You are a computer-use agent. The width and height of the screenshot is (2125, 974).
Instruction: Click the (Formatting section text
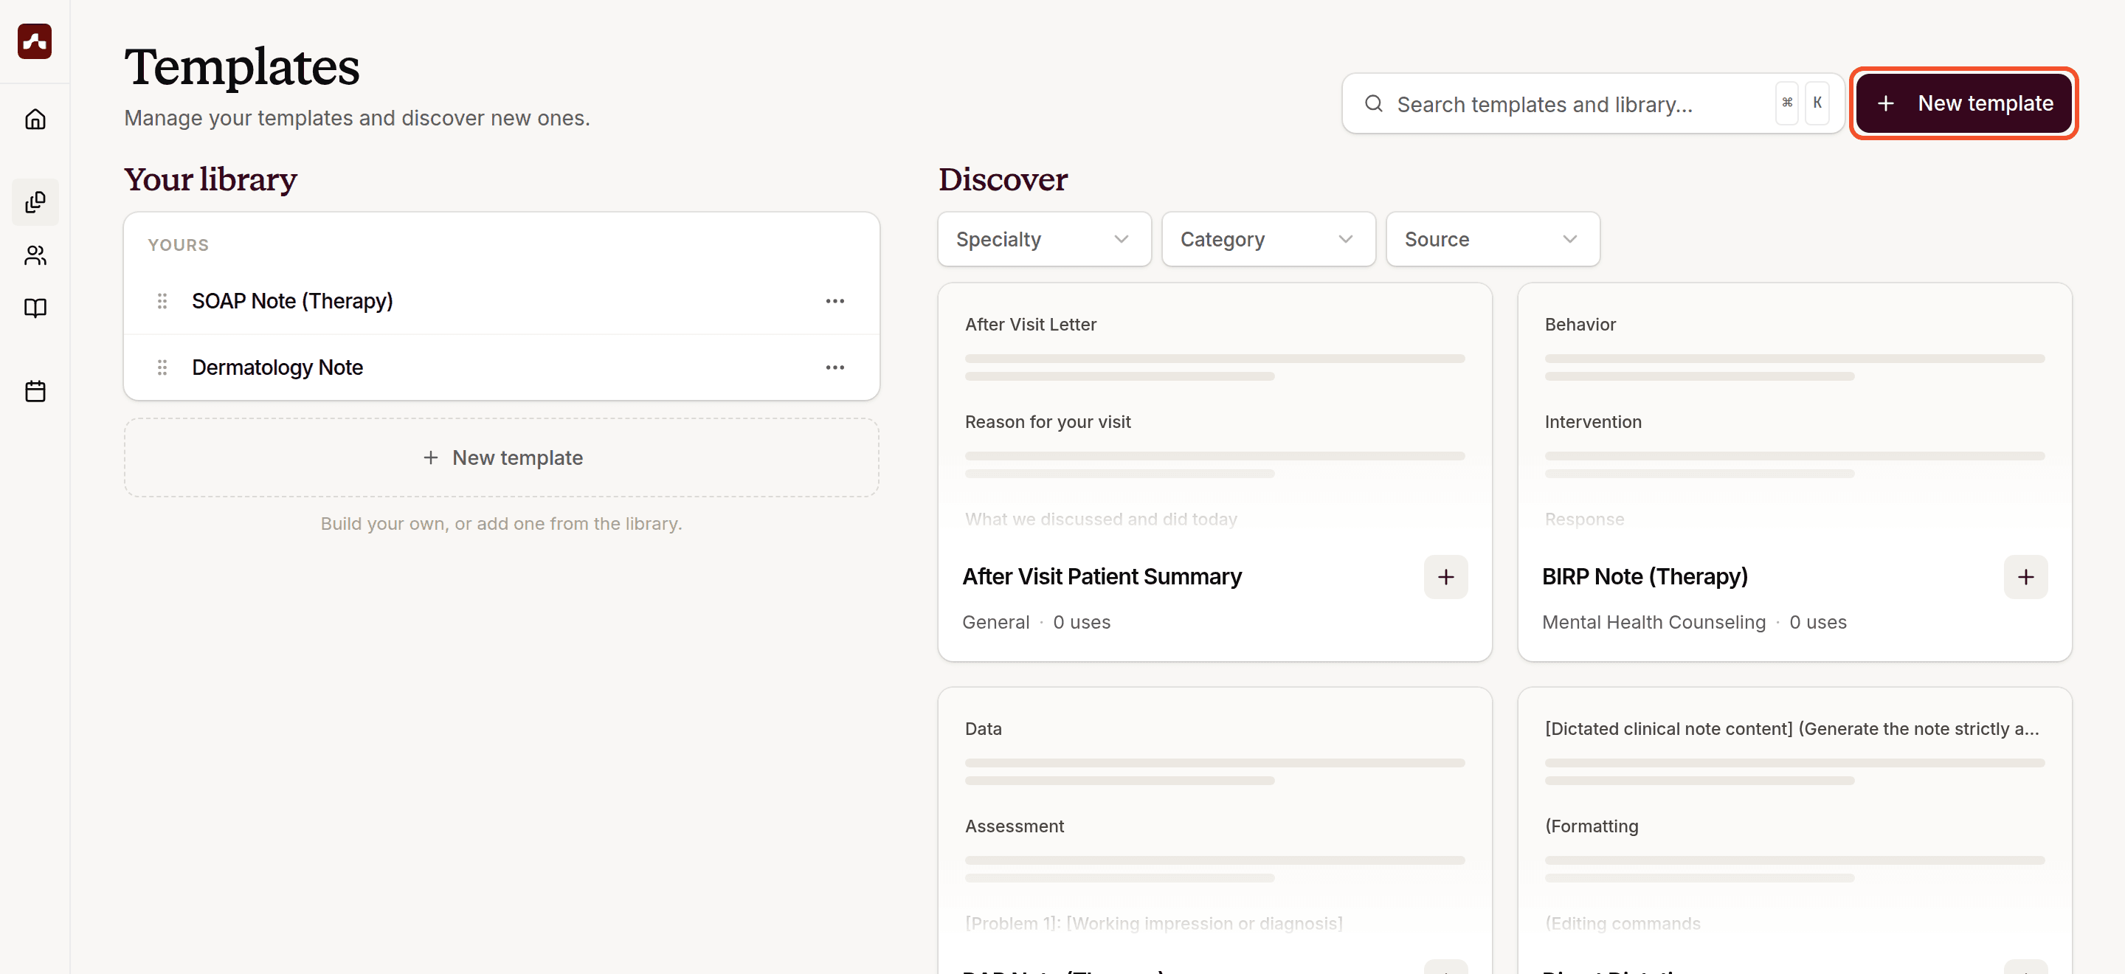click(x=1592, y=826)
